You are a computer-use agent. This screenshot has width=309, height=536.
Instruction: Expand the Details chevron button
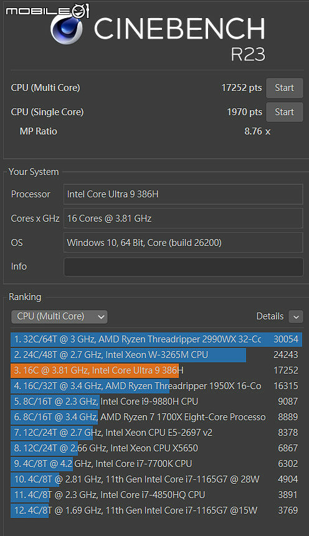point(296,316)
